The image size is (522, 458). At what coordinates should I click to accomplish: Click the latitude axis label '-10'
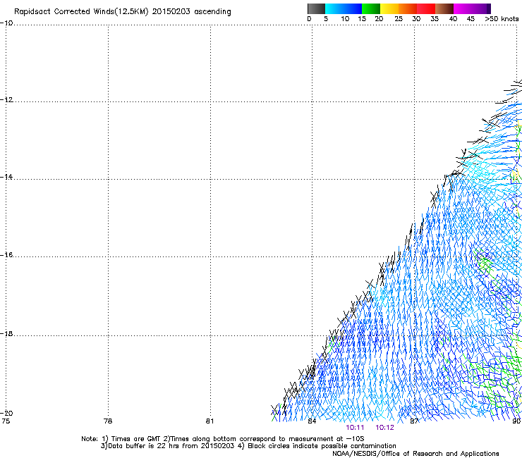[x=6, y=23]
